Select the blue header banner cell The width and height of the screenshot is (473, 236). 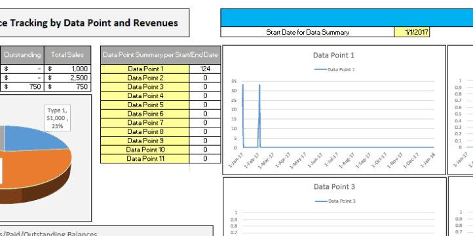[347, 18]
